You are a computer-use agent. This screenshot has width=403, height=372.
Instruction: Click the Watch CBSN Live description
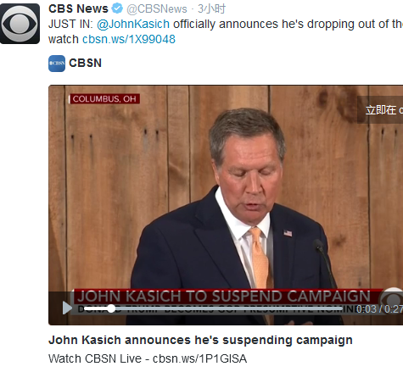coord(148,358)
